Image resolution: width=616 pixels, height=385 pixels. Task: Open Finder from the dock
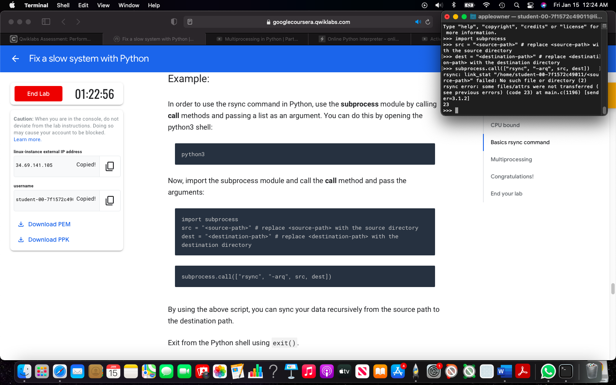(24, 371)
